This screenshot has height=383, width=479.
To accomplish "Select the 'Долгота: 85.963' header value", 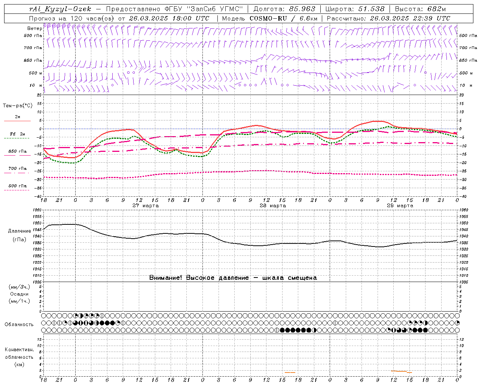I will 284,9.
